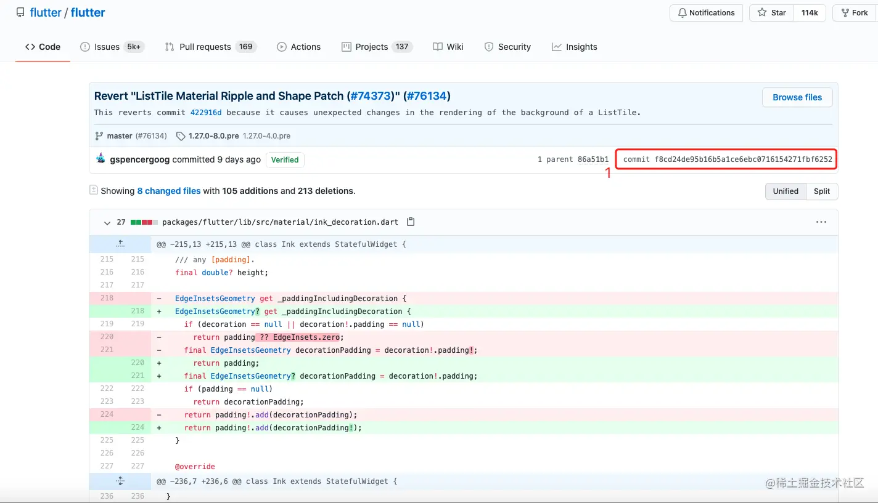The width and height of the screenshot is (878, 503).
Task: Copy the ink_decoration.dart file path
Action: [411, 222]
